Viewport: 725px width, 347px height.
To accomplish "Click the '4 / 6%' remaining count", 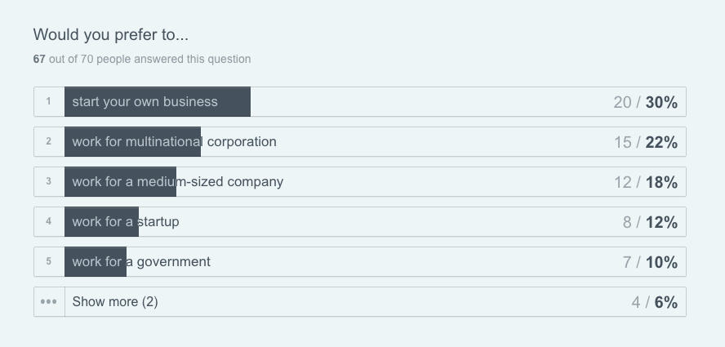I will (x=654, y=302).
